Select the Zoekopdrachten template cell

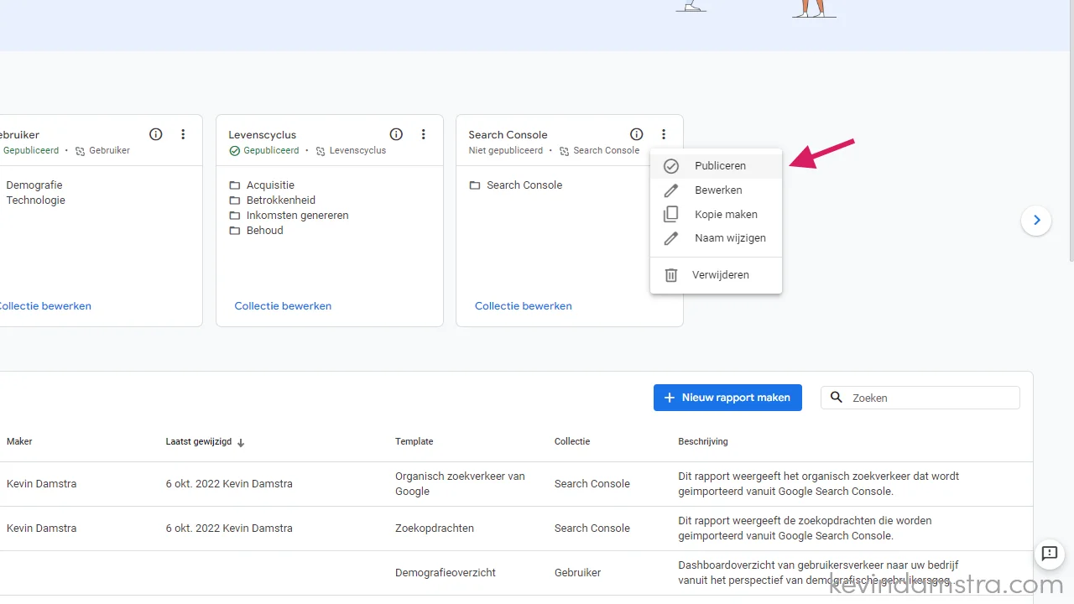pyautogui.click(x=435, y=528)
